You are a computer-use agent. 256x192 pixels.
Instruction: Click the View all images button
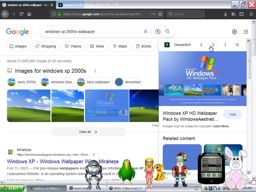[88, 132]
